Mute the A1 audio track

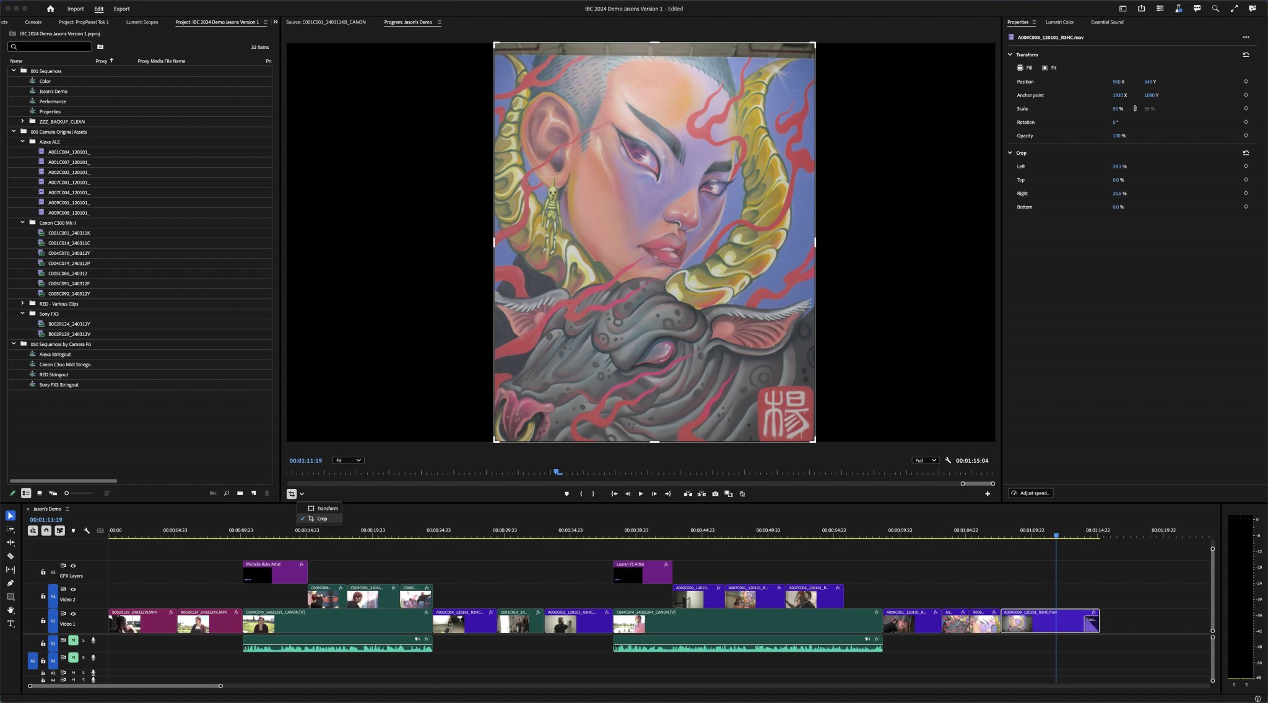click(73, 642)
